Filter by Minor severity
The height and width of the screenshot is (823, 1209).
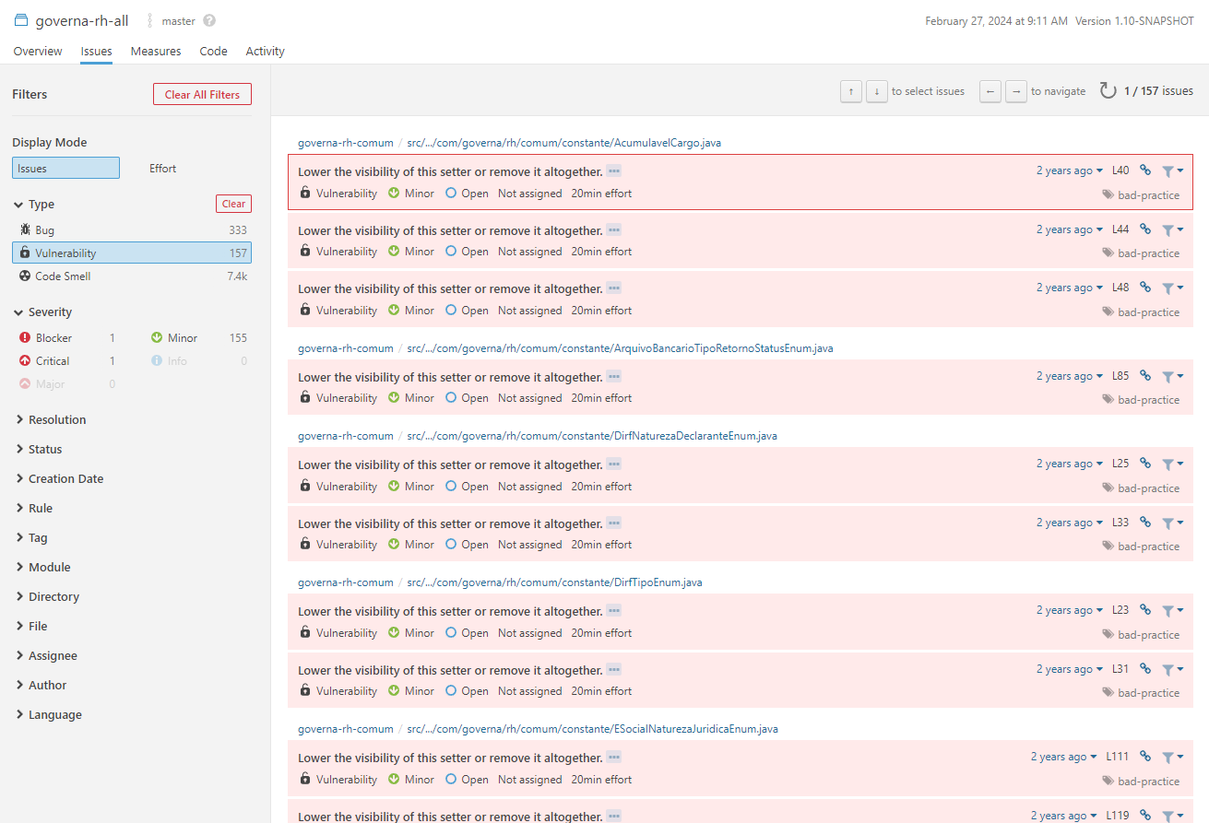198,338
